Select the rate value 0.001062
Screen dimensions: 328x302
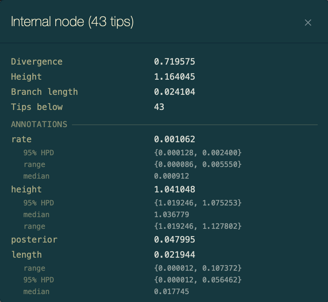click(174, 139)
